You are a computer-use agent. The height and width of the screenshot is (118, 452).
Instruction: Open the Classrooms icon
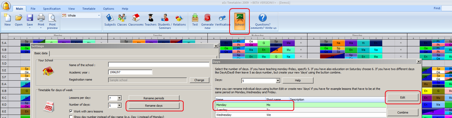(x=136, y=20)
